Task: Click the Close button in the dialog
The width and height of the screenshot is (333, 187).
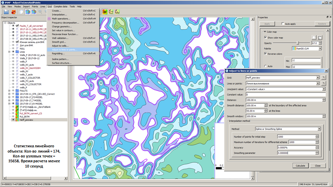Action: pos(318,166)
